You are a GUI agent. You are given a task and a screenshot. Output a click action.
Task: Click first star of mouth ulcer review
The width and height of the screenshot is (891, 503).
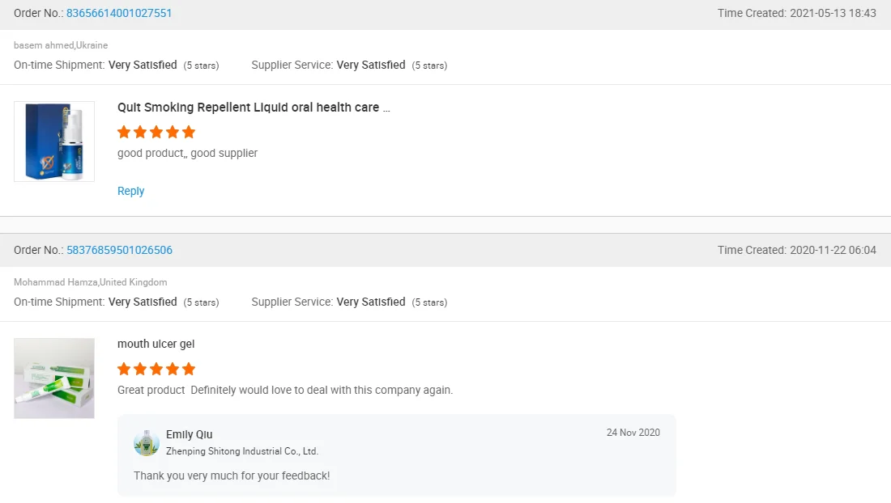[124, 369]
